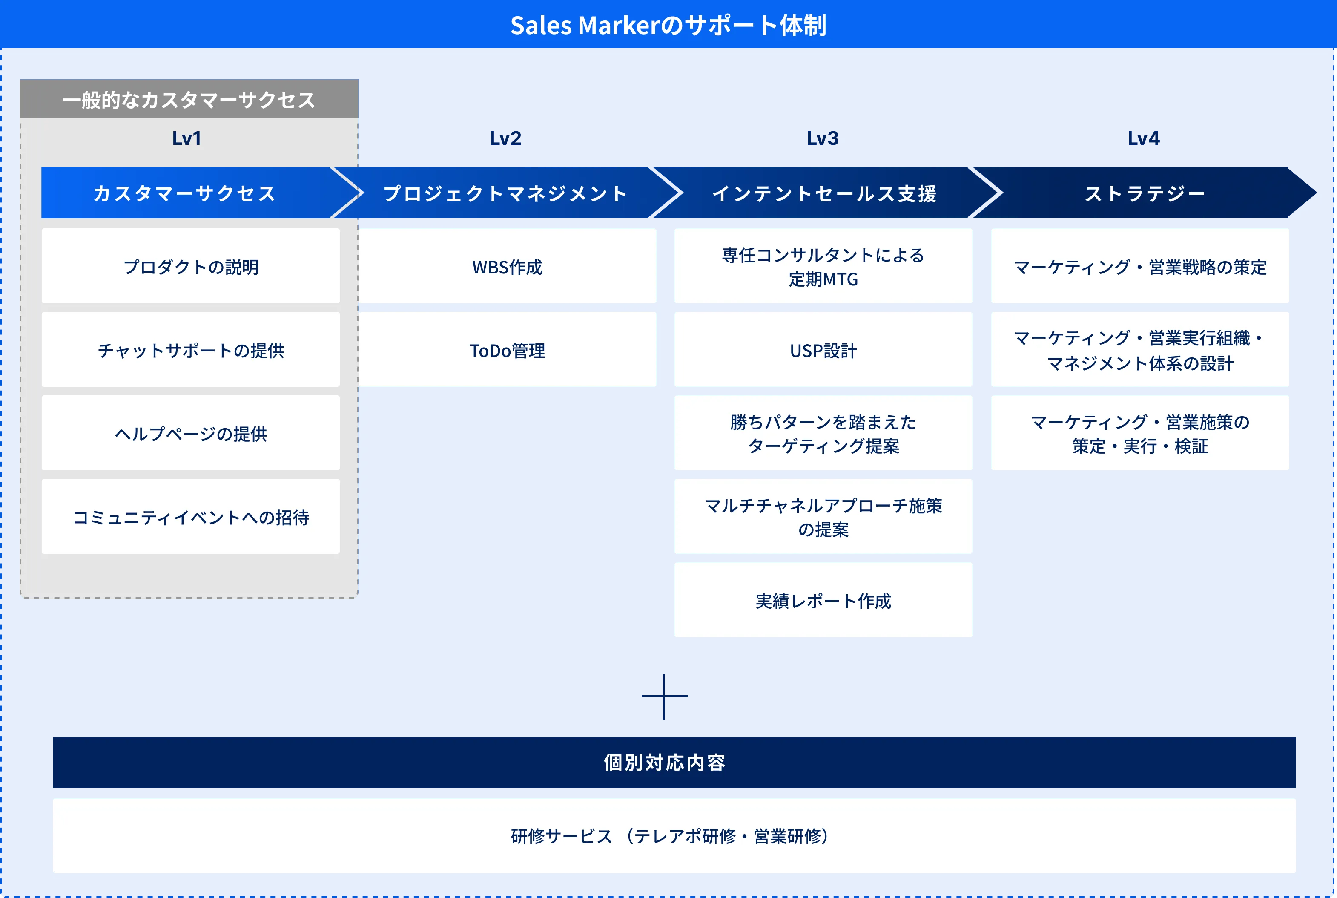Click the Lv2 level label

506,138
